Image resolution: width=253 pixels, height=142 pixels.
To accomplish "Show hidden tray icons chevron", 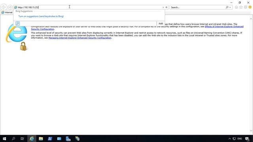I will click(230, 138).
